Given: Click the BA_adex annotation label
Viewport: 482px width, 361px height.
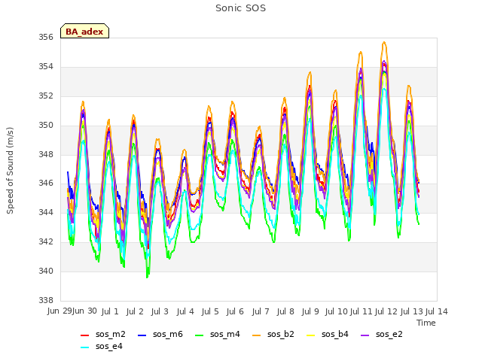Looking at the screenshot, I should click(x=84, y=31).
